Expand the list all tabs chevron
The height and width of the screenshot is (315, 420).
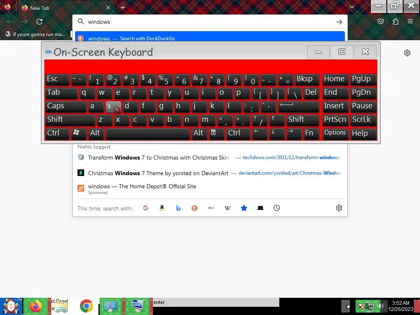(352, 7)
